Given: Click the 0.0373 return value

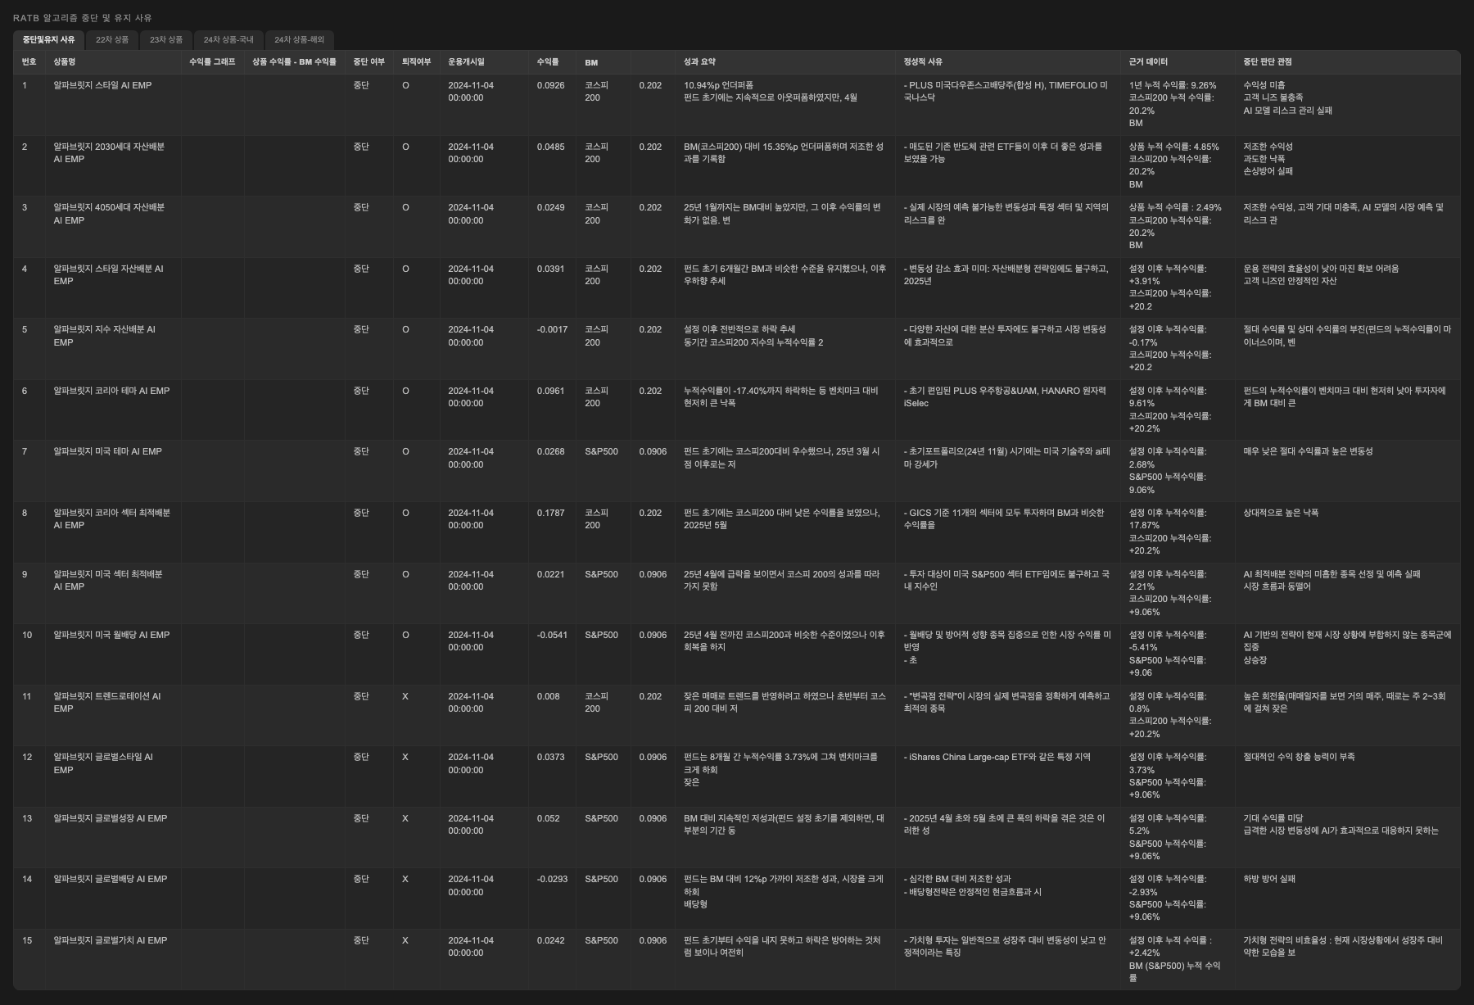Looking at the screenshot, I should tap(550, 757).
